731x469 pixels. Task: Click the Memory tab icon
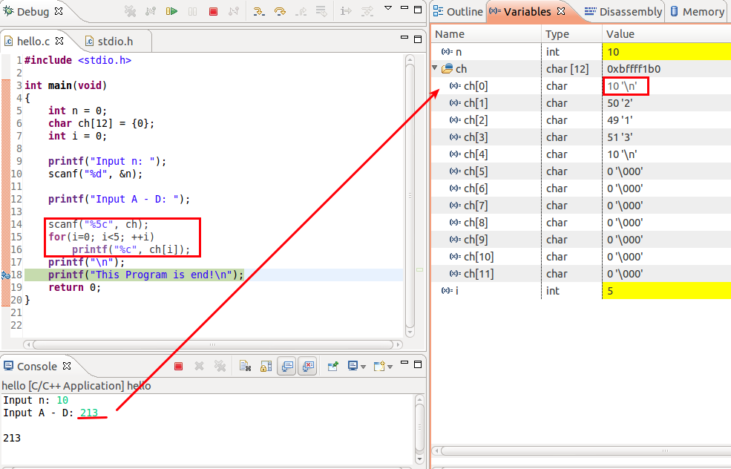click(674, 11)
